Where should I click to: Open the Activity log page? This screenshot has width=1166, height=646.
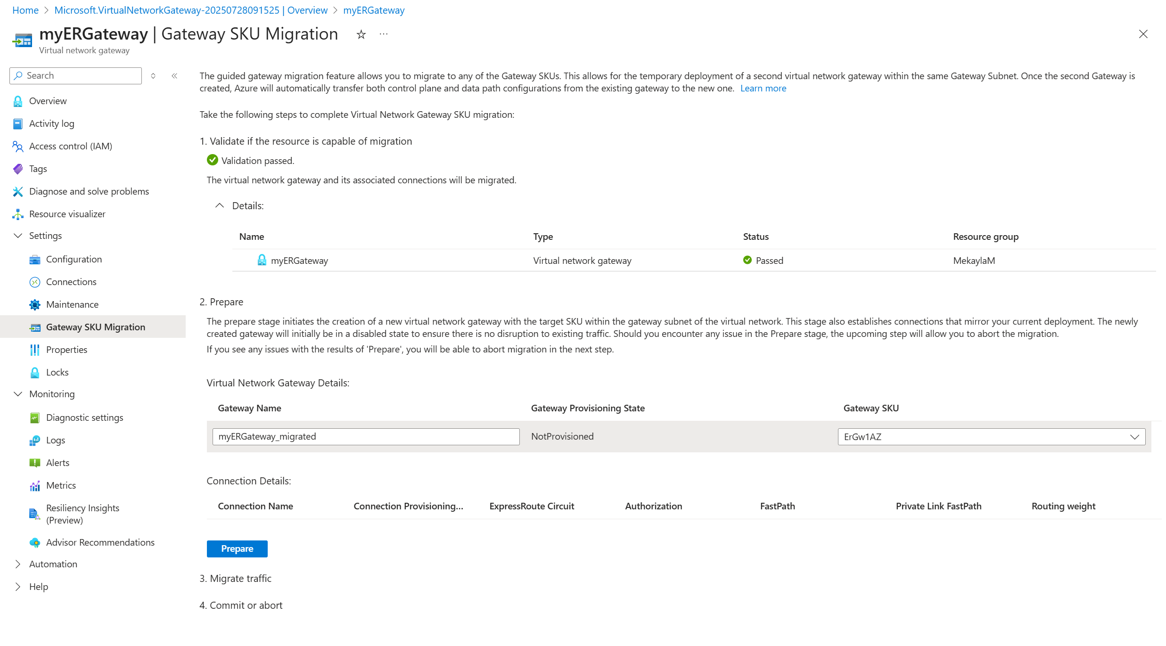tap(51, 123)
